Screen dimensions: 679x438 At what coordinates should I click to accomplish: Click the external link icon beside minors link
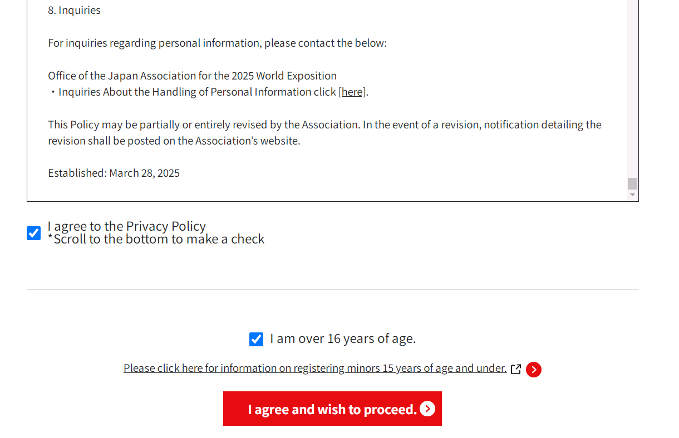(x=516, y=369)
